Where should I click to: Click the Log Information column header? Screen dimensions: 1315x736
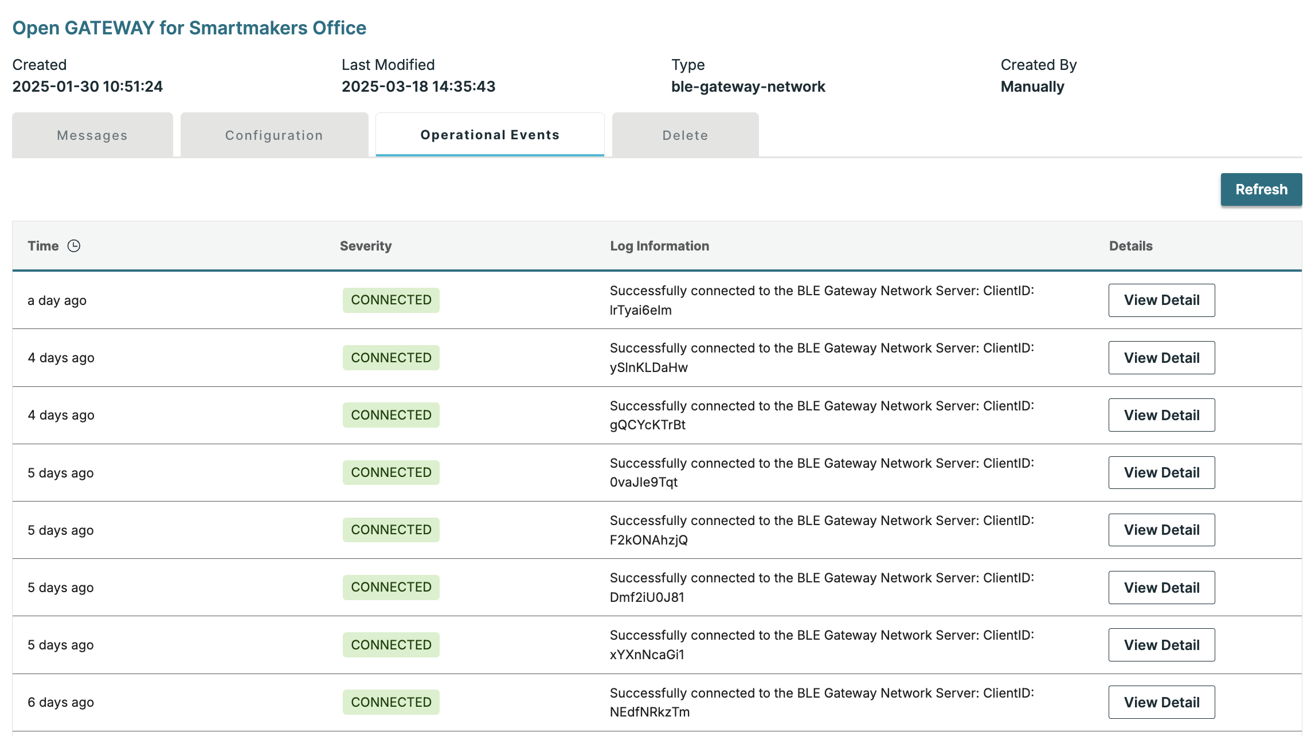tap(659, 246)
